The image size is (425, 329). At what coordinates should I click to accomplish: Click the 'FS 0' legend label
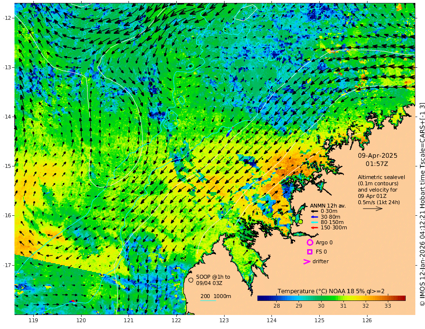tap(321, 252)
